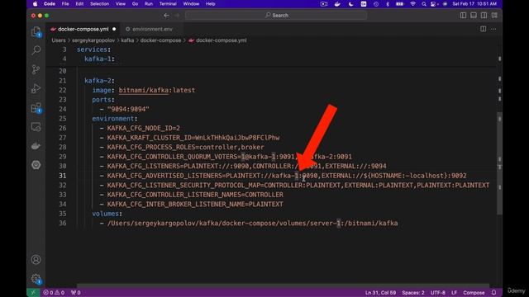
Task: Change indentation via Spaces: 2
Action: (x=413, y=293)
